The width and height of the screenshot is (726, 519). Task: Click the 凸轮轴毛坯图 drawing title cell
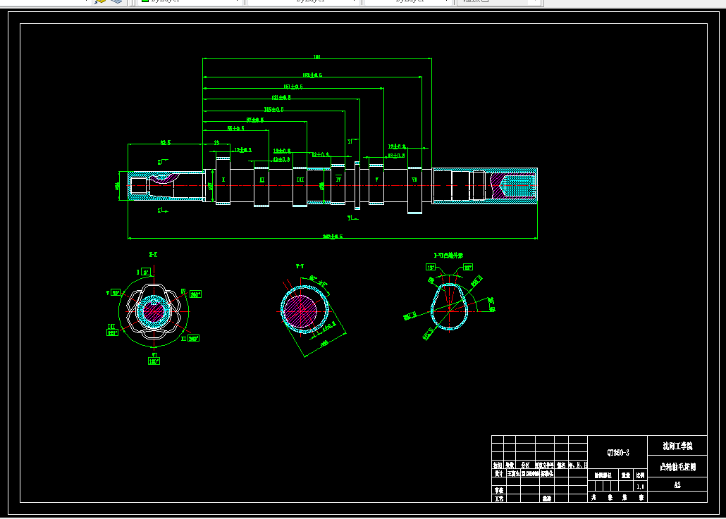coord(677,467)
